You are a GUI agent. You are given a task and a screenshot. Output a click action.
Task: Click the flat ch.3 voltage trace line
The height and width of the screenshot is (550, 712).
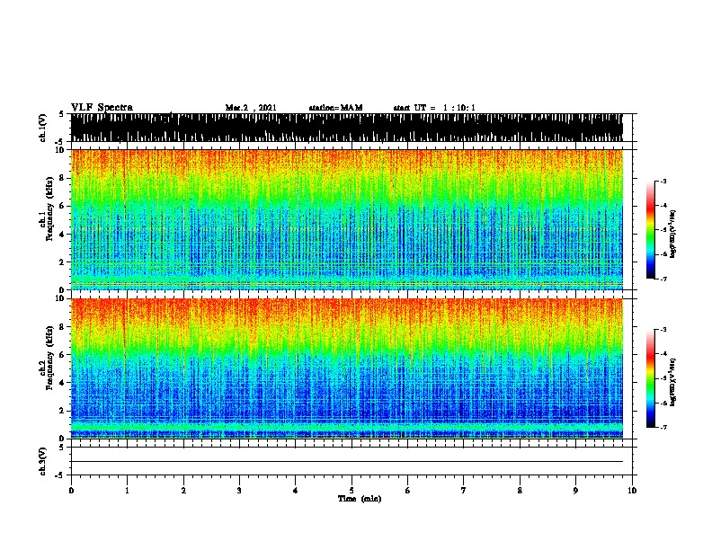click(x=347, y=462)
